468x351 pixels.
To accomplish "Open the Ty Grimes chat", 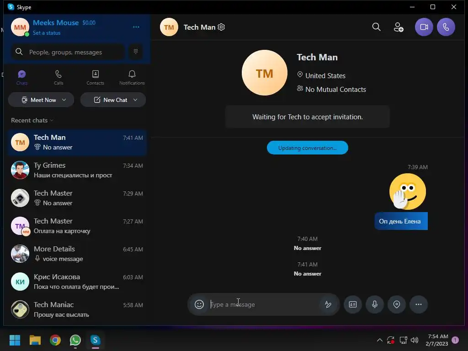I will tap(77, 170).
